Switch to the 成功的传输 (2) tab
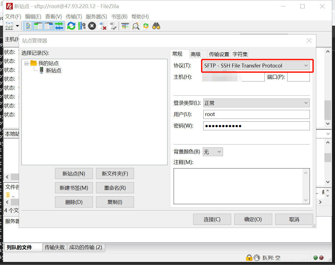Image resolution: width=335 pixels, height=265 pixels. [x=86, y=247]
